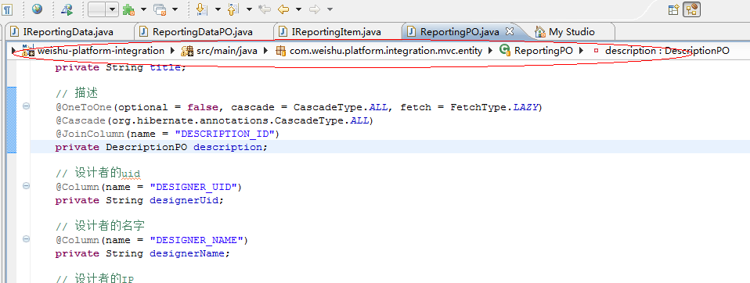The width and height of the screenshot is (750, 283).
Task: Jump to Last Edit Location icon
Action: click(x=265, y=9)
